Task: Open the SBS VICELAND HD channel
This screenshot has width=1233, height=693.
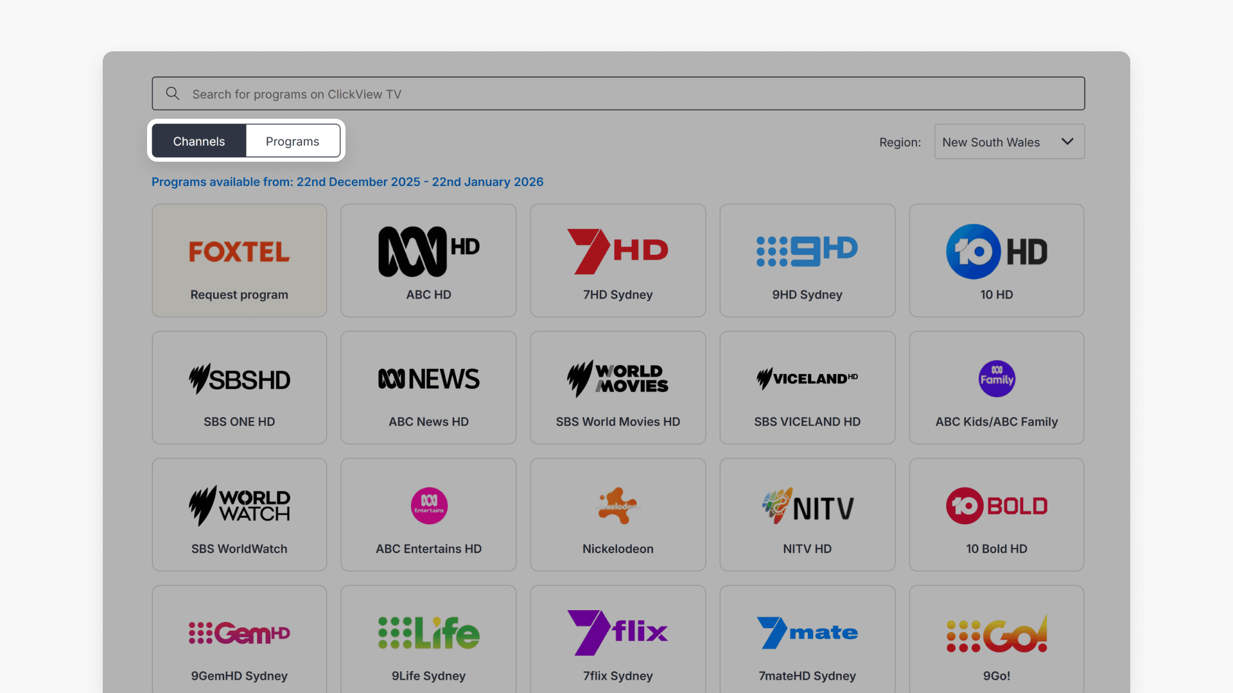Action: point(807,387)
